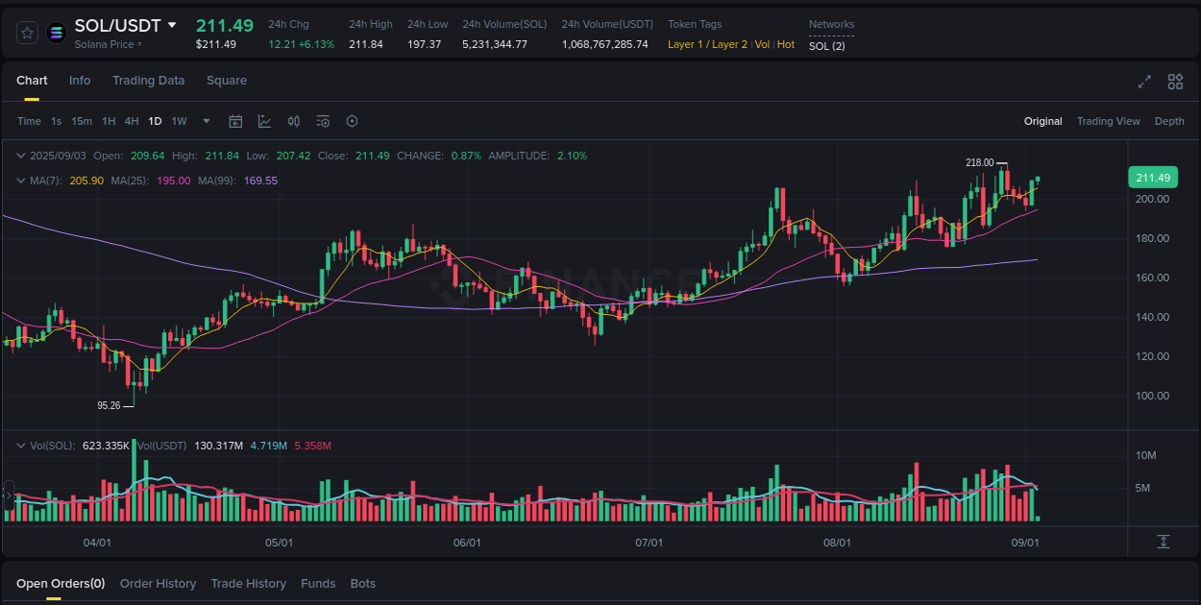Screen dimensions: 1201x605
Task: Click the Hot token tag
Action: (786, 44)
